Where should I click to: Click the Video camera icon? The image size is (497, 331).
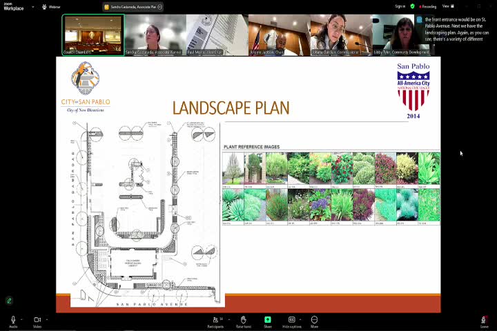pyautogui.click(x=37, y=320)
